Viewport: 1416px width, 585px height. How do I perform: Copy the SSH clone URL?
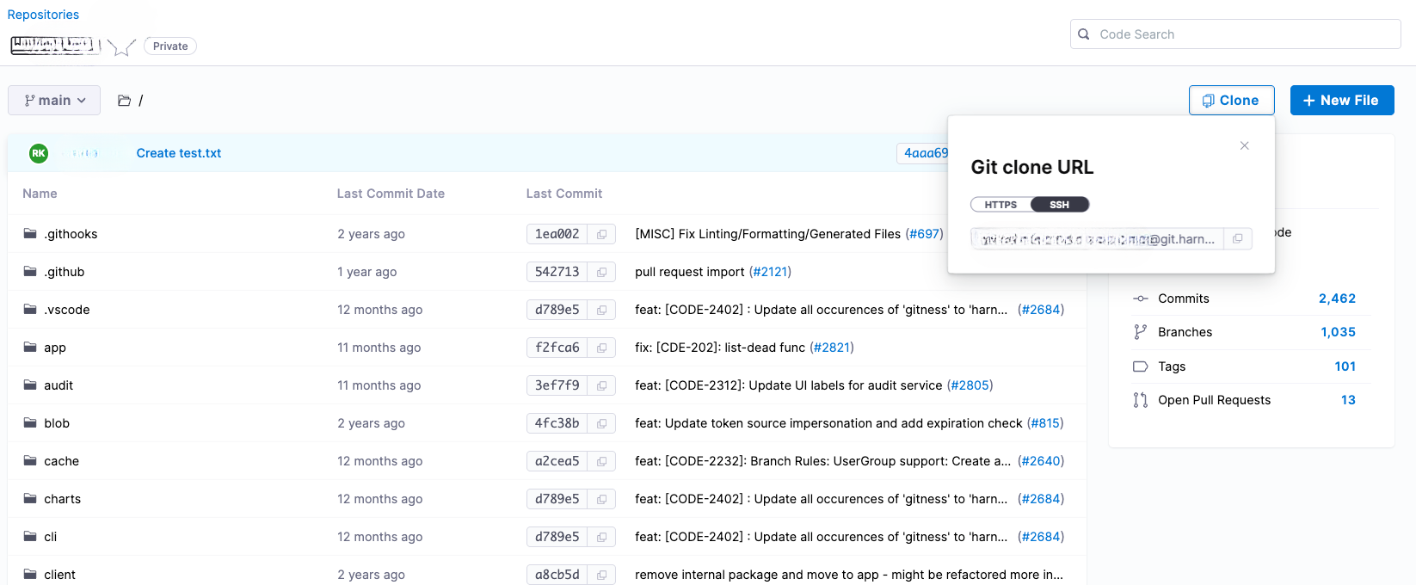(1237, 239)
